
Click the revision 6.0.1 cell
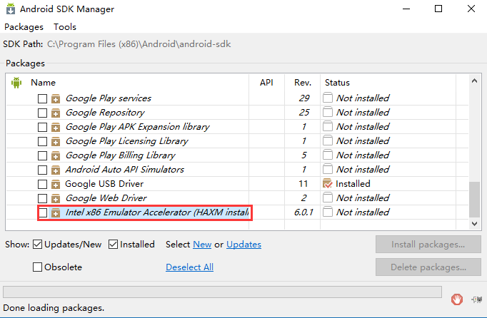[303, 212]
